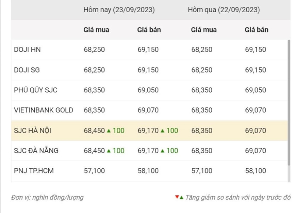Click green up arrow in SJC HÀ NỘI sell price
Image resolution: width=296 pixels, height=213 pixels.
pos(163,131)
